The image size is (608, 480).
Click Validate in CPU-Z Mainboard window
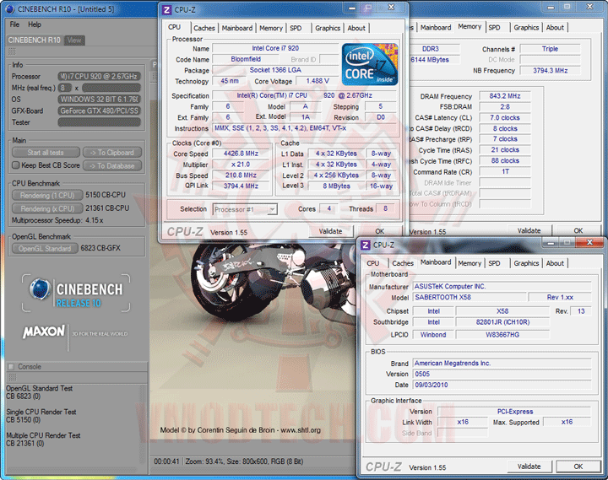(x=529, y=467)
